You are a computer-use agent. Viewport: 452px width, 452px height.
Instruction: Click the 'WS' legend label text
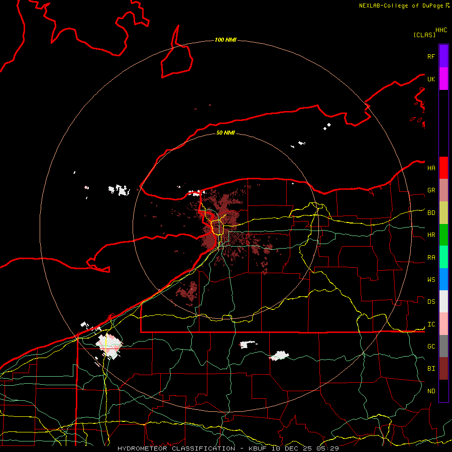431,280
